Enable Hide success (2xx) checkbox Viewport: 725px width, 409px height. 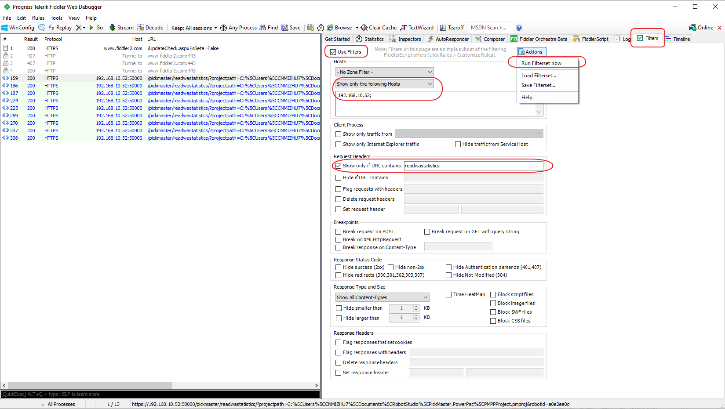click(x=338, y=267)
